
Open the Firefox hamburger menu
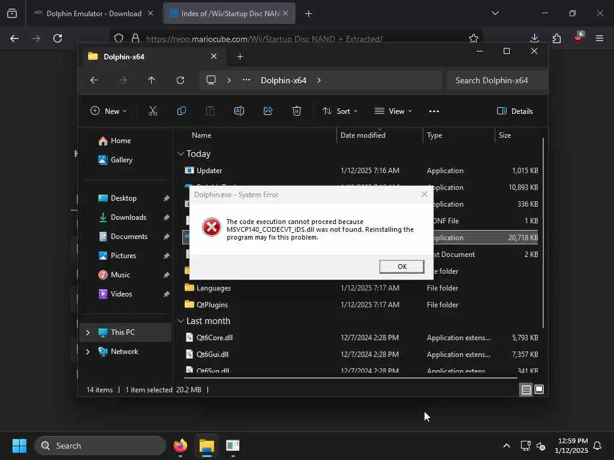(x=600, y=38)
